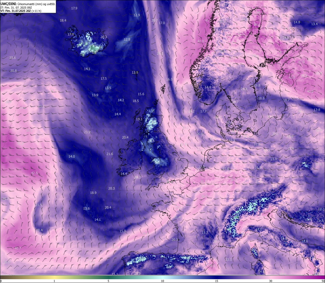Click the color scale tick label '15'
Image resolution: width=325 pixels, height=283 pixels.
tap(217, 281)
